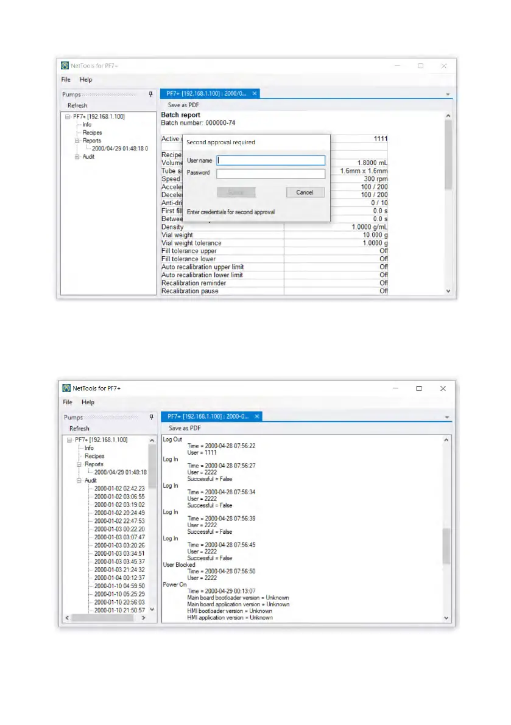The image size is (511, 725).
Task: Select audit entry 2000-01-04 00:12:37
Action: (119, 578)
